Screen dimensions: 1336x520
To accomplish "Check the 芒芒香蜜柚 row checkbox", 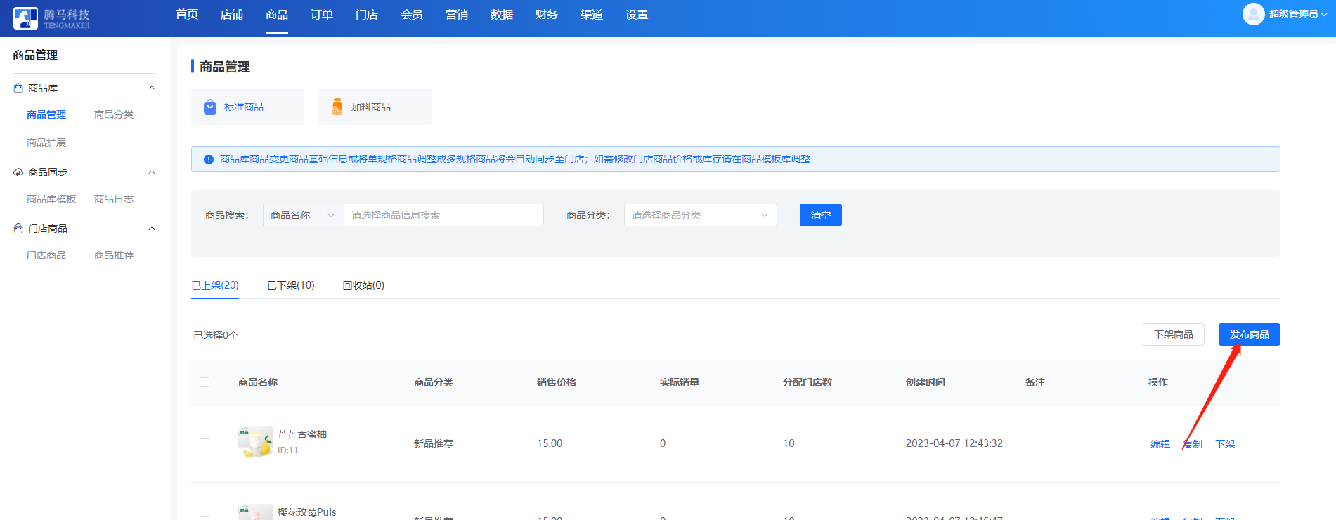I will 205,443.
